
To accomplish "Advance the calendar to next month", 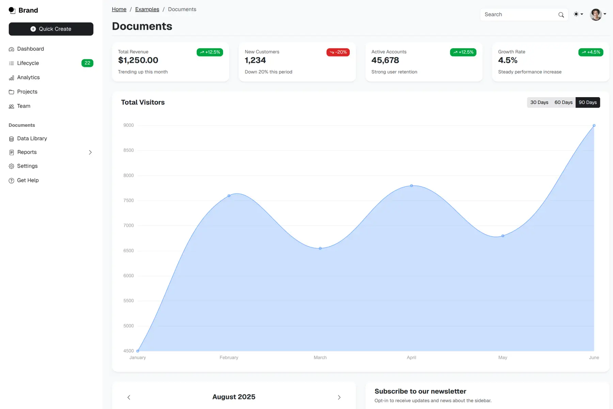I will [x=339, y=397].
